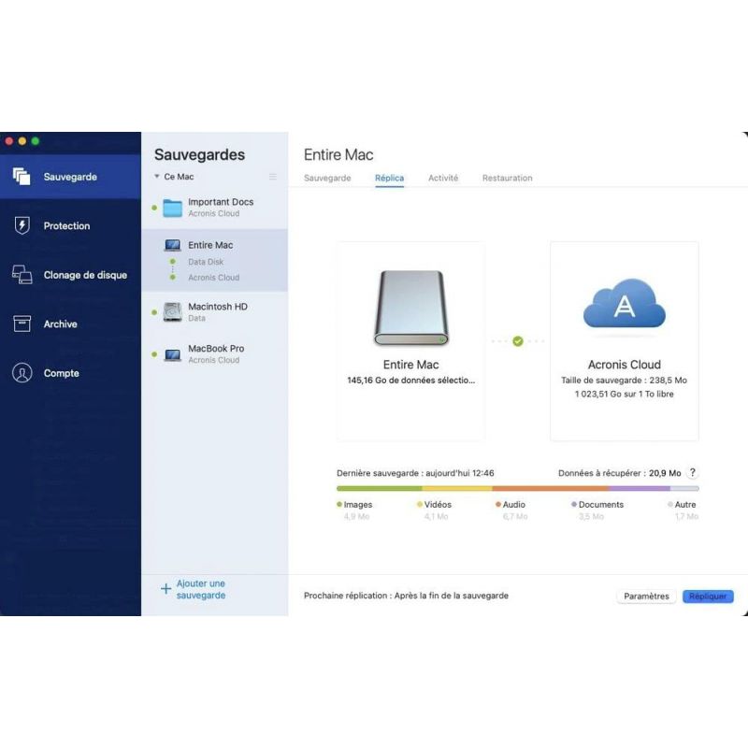The image size is (748, 748).
Task: Click the Données à récupérer 20,9 Mo text
Action: [619, 473]
